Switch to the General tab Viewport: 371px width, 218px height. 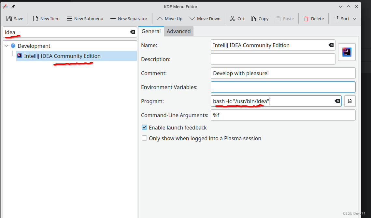(x=151, y=31)
